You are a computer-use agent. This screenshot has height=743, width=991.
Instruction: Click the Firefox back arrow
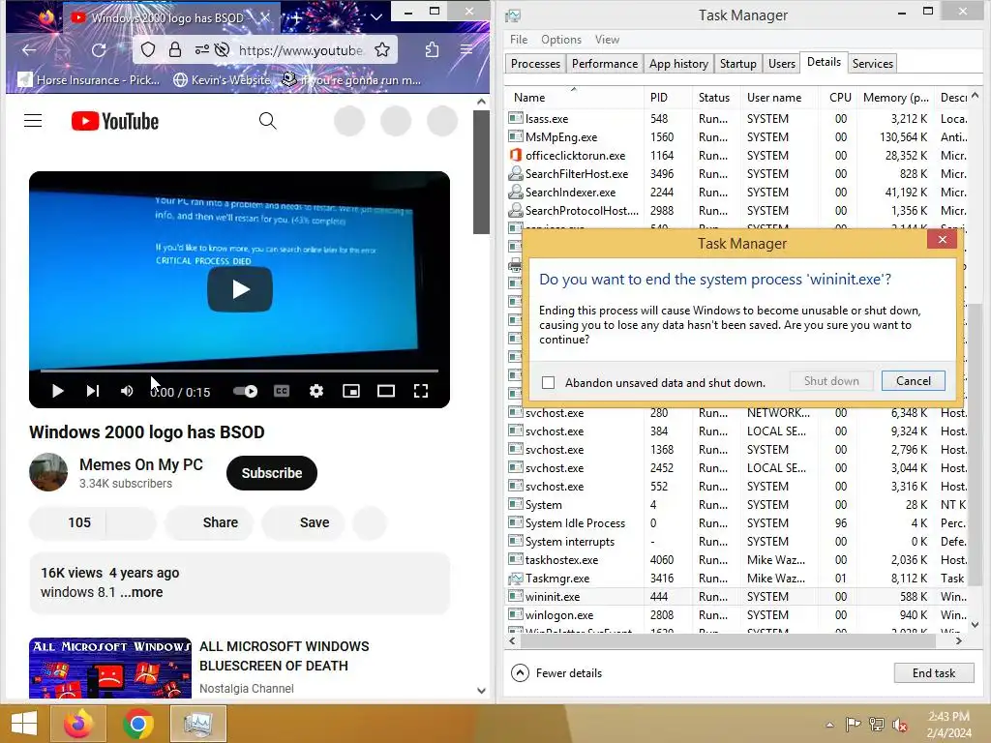tap(29, 50)
